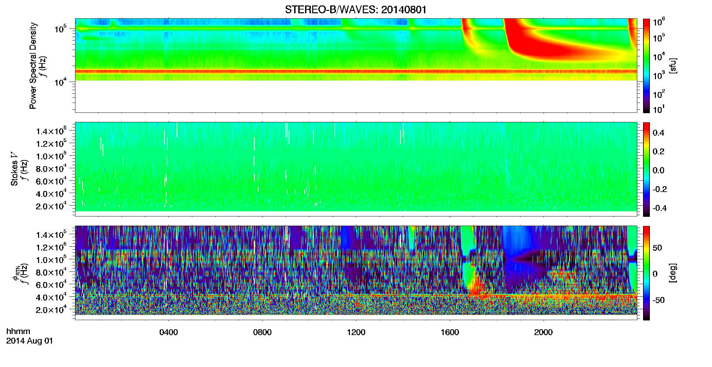The height and width of the screenshot is (367, 712).
Task: Click the 2014 Aug 01 date label
Action: coord(30,341)
